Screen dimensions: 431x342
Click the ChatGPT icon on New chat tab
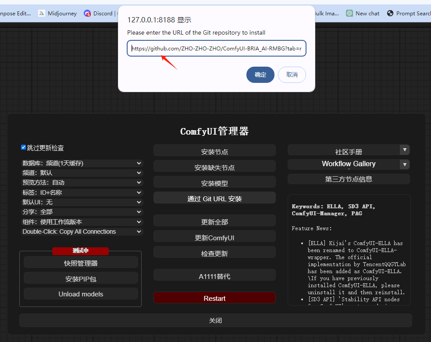tap(349, 13)
